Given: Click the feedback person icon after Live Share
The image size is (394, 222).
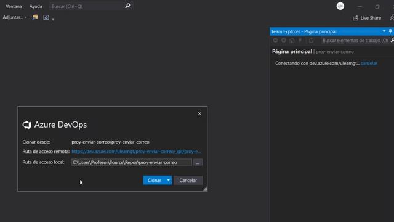Looking at the screenshot, I should tap(392, 18).
